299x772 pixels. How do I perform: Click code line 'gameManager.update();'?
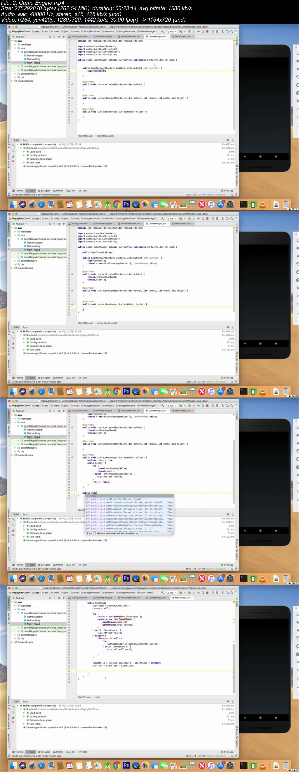coord(115,622)
